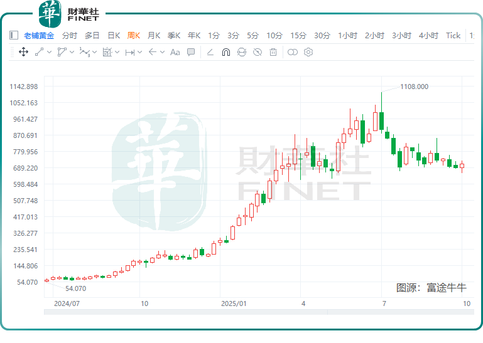
Task: Switch to the 月K tab
Action: [154, 36]
